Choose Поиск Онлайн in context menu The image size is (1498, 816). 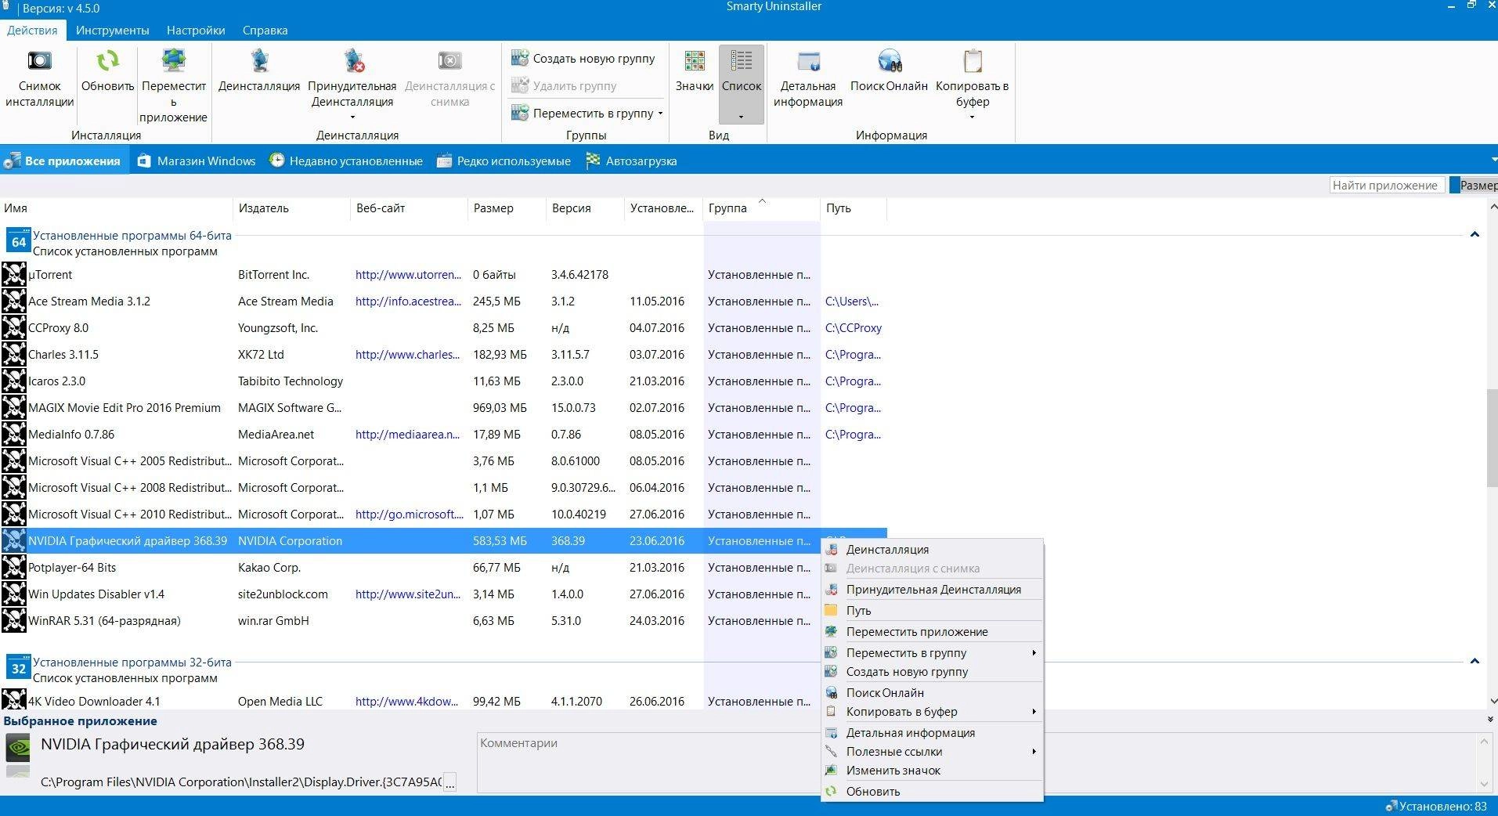click(x=933, y=692)
